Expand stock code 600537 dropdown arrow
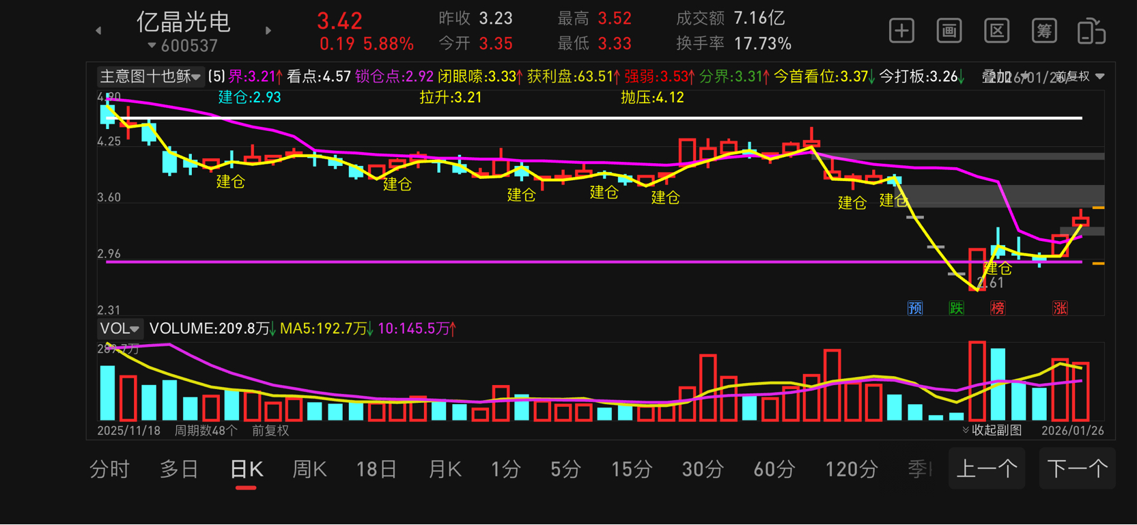 [x=152, y=46]
